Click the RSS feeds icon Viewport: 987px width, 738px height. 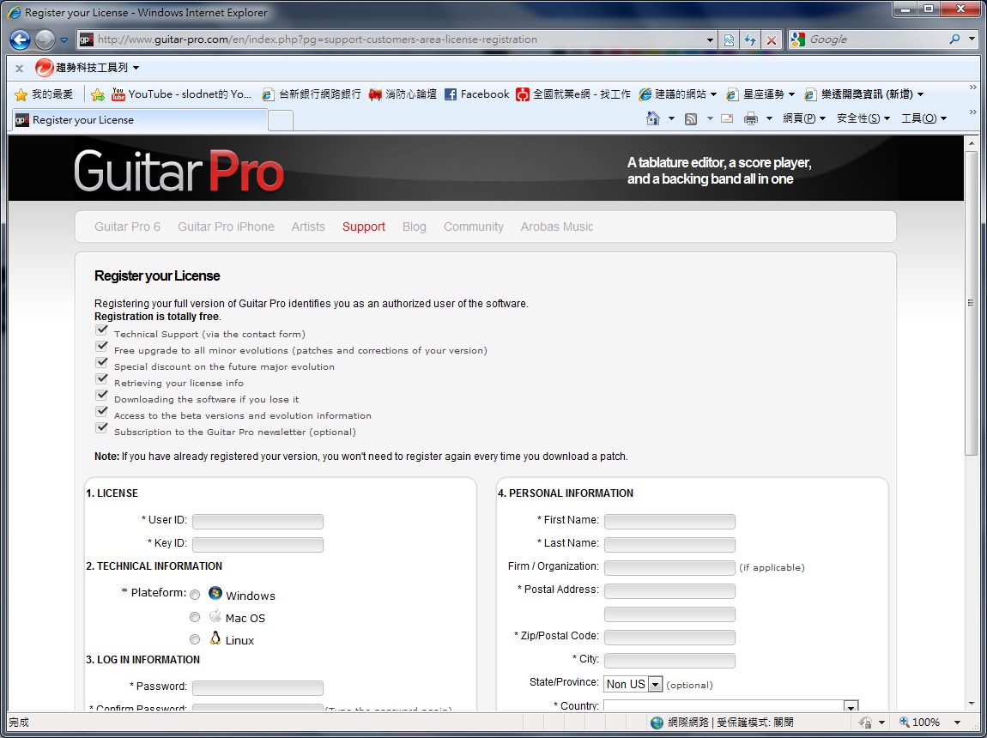[x=691, y=118]
